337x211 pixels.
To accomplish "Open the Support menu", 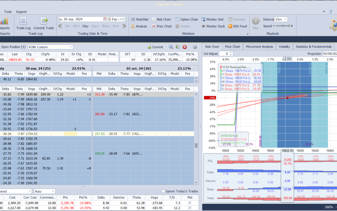I will coord(21,12).
